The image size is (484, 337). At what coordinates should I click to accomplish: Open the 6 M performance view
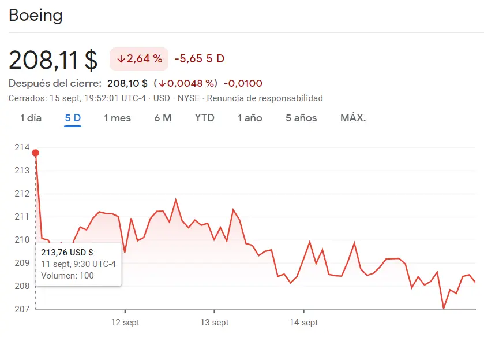click(164, 117)
